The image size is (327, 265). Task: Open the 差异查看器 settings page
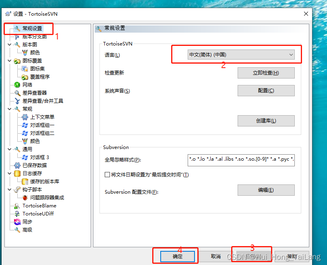click(35, 93)
